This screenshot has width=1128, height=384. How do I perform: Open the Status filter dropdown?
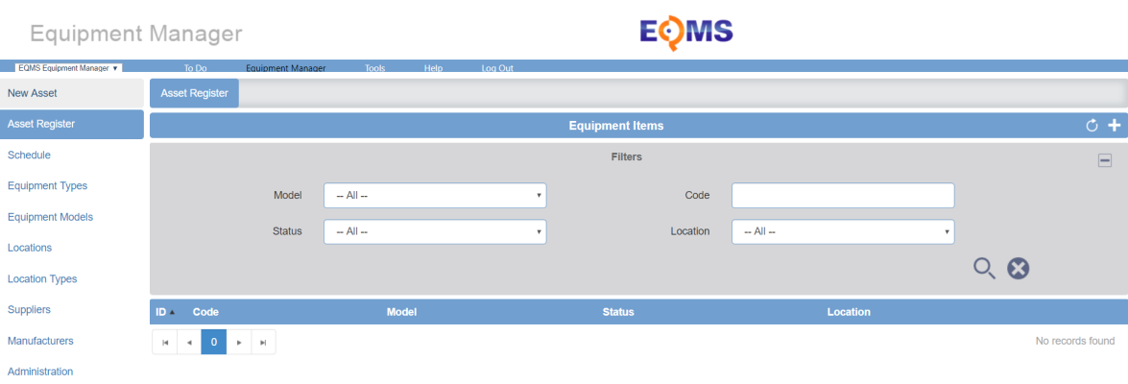[x=435, y=231]
